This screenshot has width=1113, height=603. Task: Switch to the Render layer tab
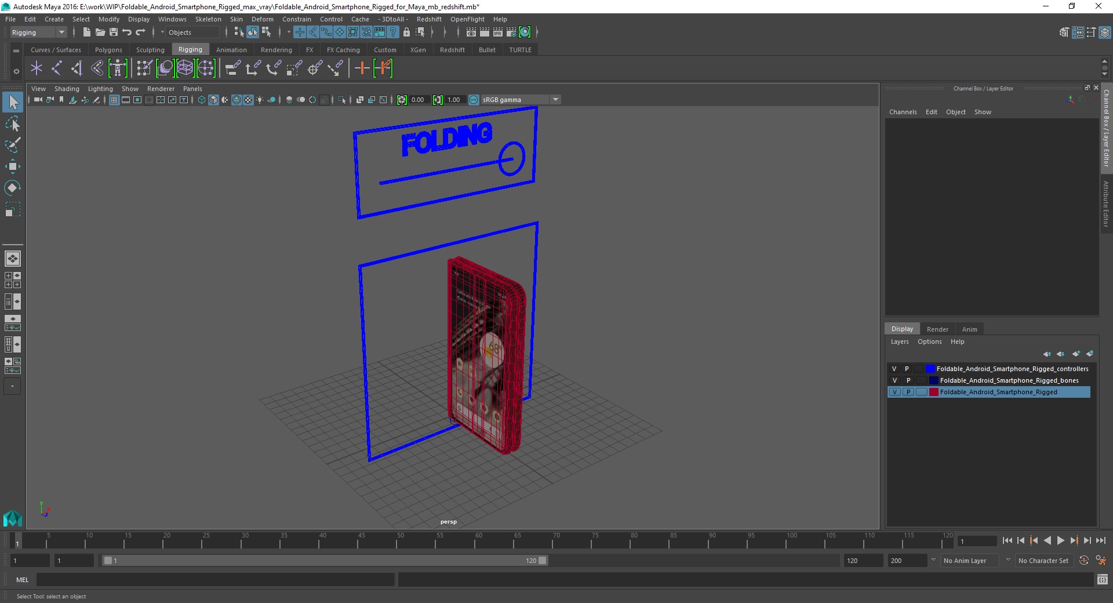pos(937,329)
